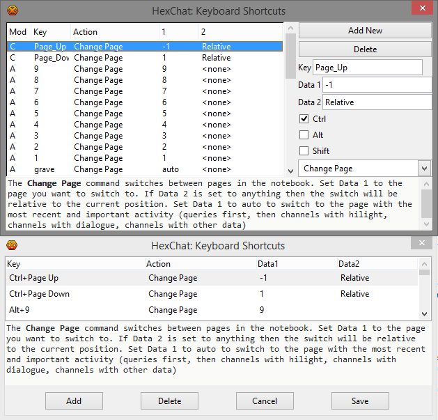Click upper description box scrollbar thumb
The width and height of the screenshot is (438, 420).
426,203
